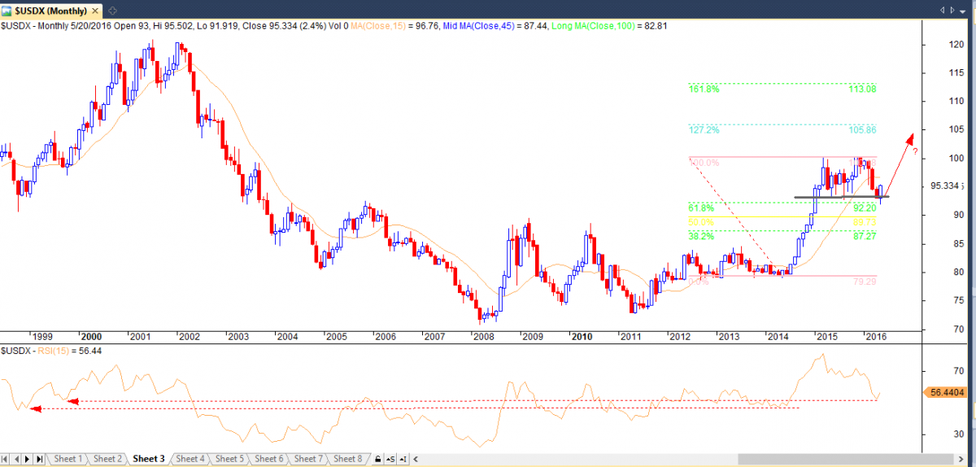Jump to last sheet using navigation arrow

click(x=39, y=460)
